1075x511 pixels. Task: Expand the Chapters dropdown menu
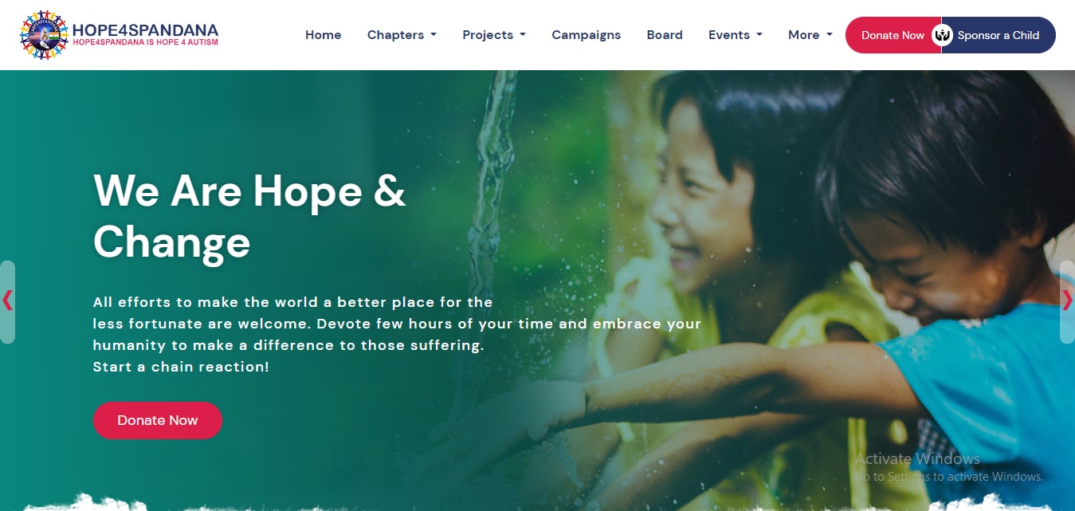tap(402, 35)
